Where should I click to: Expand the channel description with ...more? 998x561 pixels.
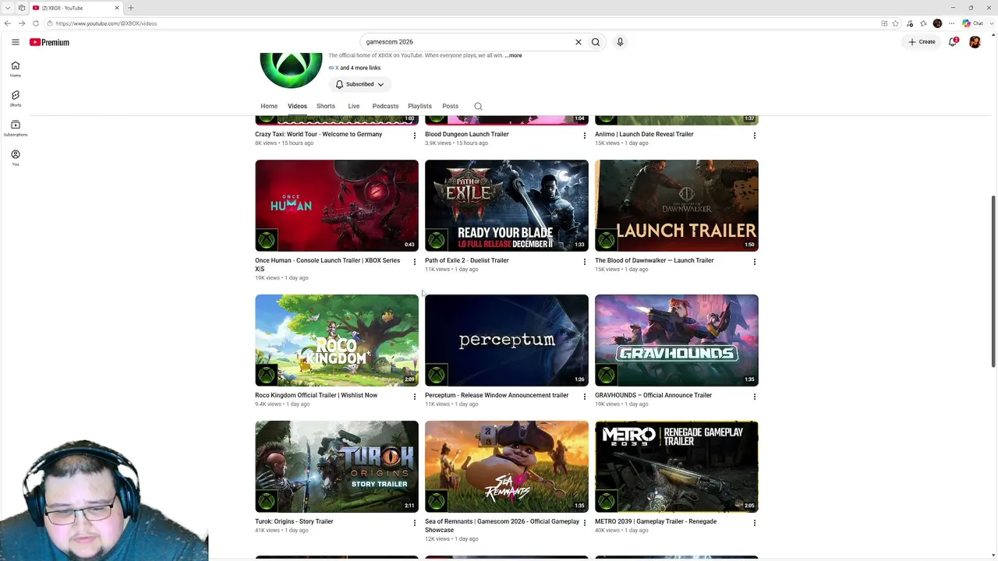tap(514, 55)
